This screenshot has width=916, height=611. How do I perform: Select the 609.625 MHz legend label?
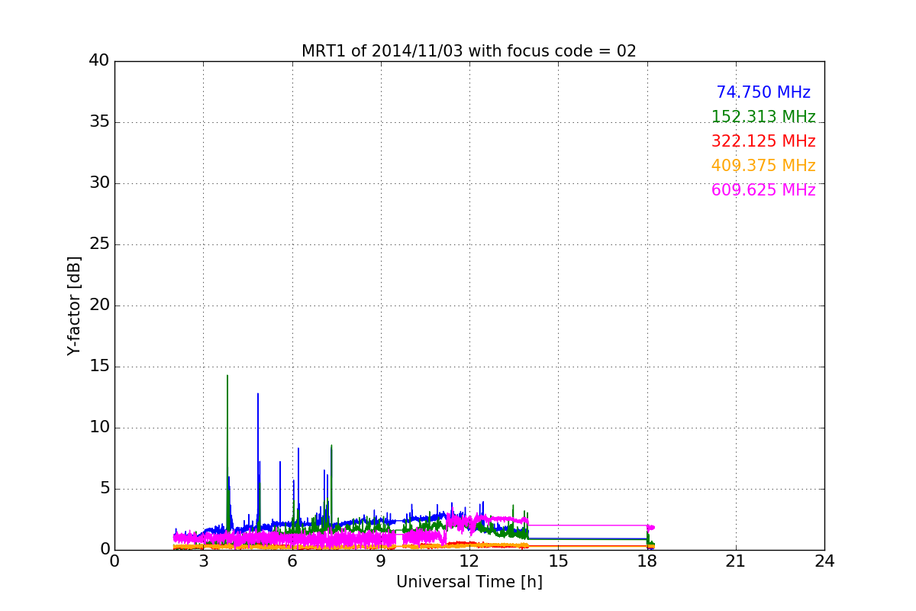tap(763, 190)
